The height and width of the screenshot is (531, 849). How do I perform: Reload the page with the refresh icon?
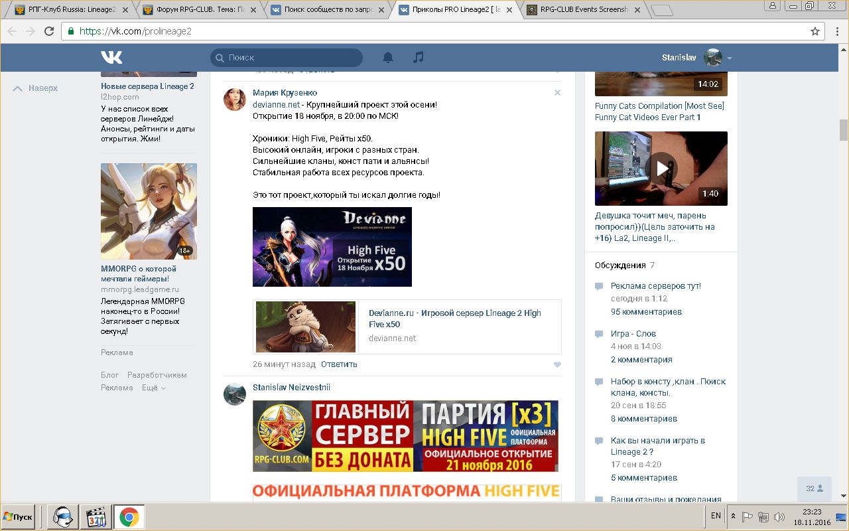click(x=49, y=31)
